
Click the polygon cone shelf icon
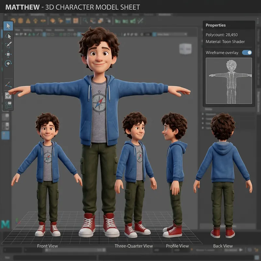28,21
